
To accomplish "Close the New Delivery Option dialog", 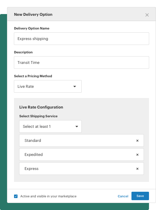I will (x=147, y=15).
